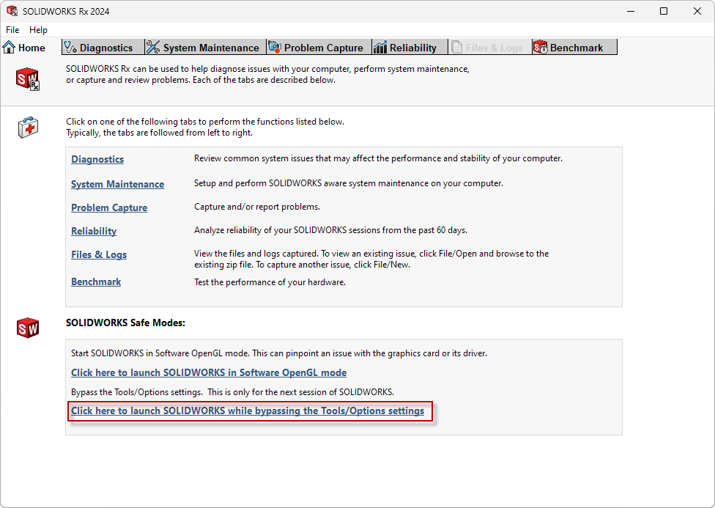
Task: Click the first-aid kit icon
Action: (x=27, y=127)
